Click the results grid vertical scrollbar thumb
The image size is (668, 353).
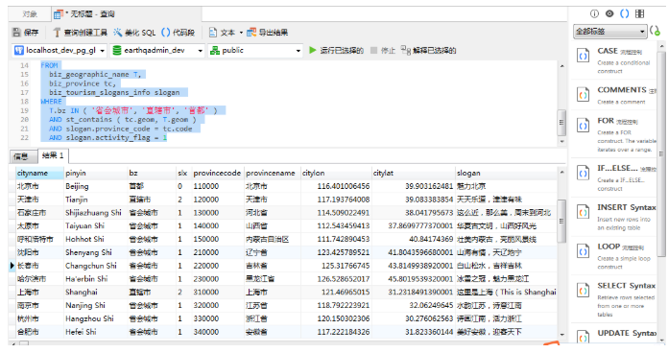(x=561, y=221)
